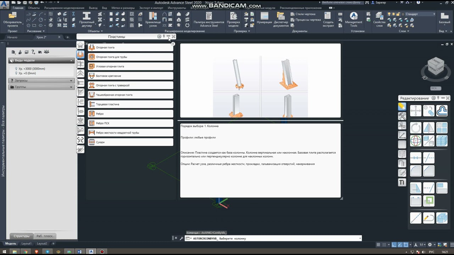Viewport: 454px width, 255px height.
Task: Select the rectangular Array tool in Редактирование palette
Action: coord(442,127)
